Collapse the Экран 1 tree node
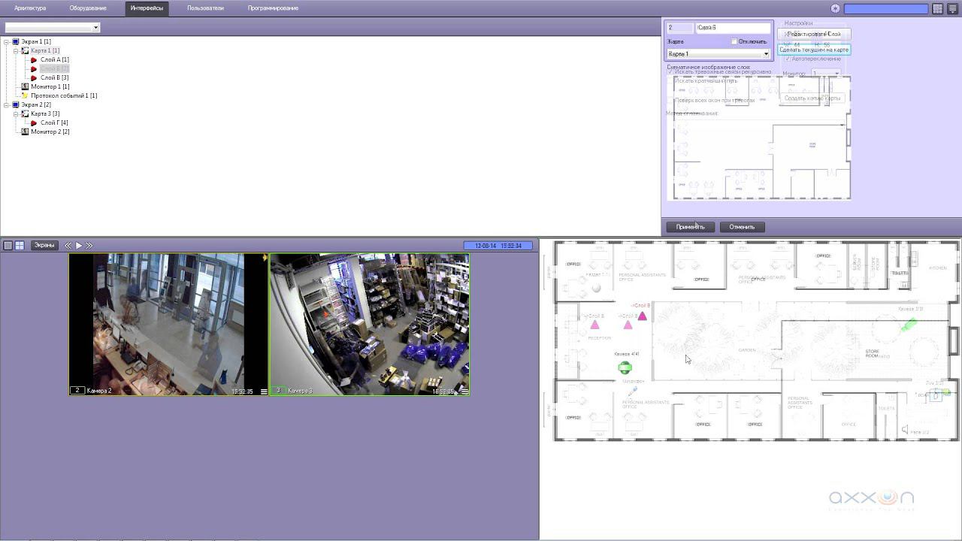The width and height of the screenshot is (962, 541). [6, 41]
